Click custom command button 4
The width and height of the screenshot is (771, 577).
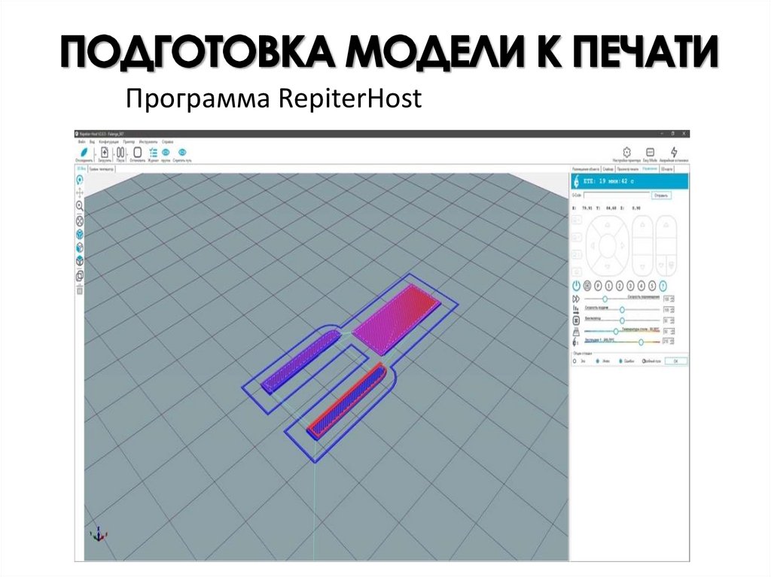[x=641, y=286]
